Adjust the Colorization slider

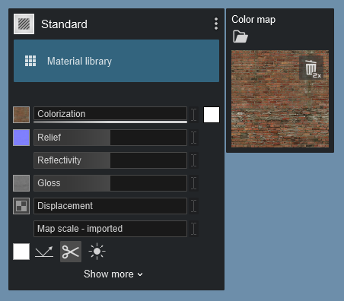click(110, 114)
